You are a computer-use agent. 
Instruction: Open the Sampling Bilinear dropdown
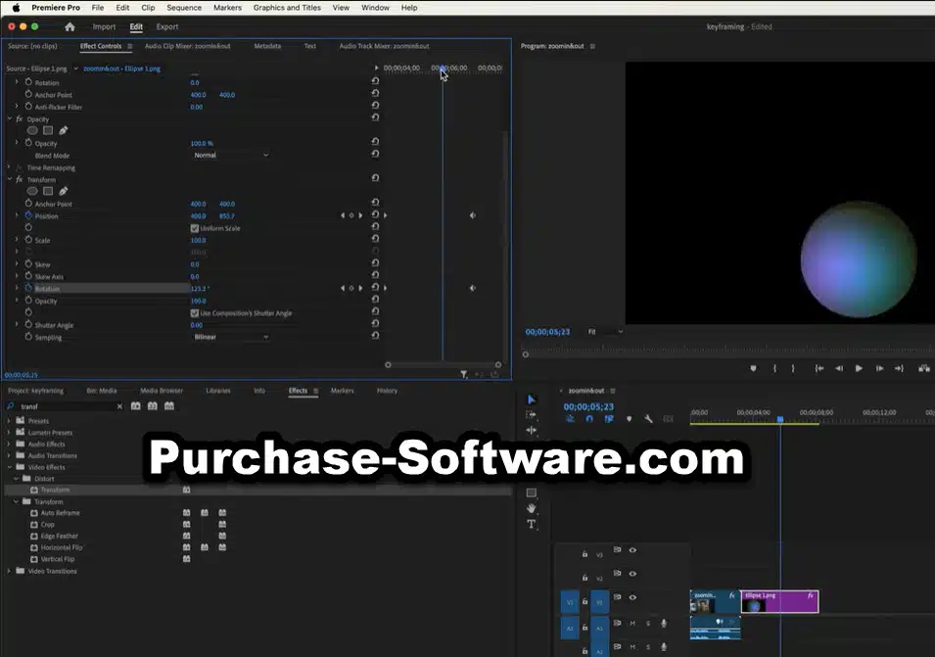[x=231, y=337]
